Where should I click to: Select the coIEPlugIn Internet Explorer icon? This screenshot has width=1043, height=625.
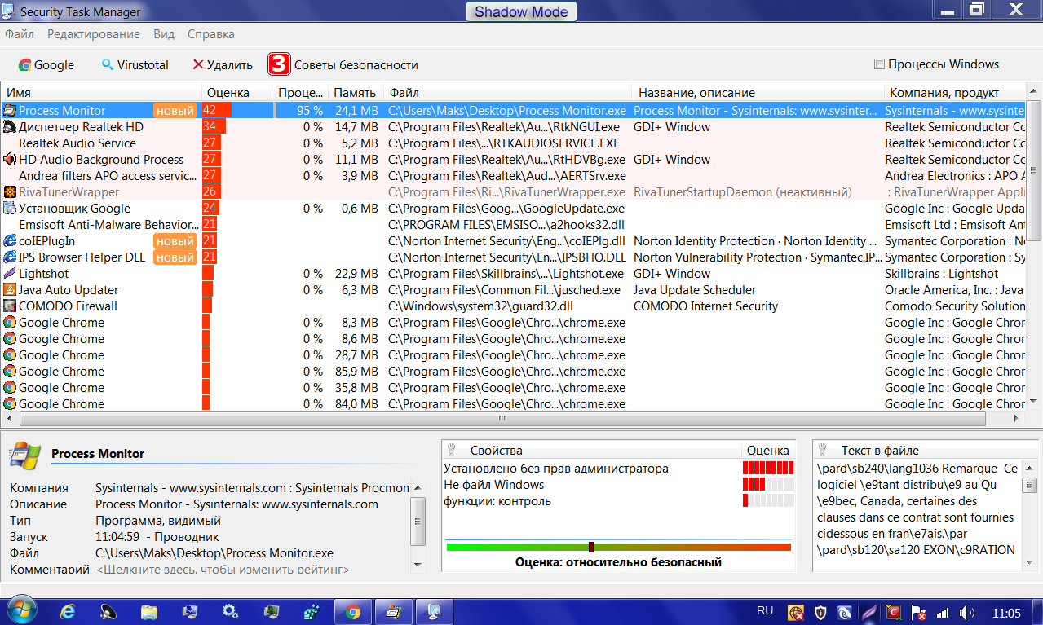10,240
